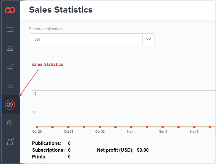216x164 pixels.
Task: Click the gift box icon with red dot
Action: click(x=10, y=142)
